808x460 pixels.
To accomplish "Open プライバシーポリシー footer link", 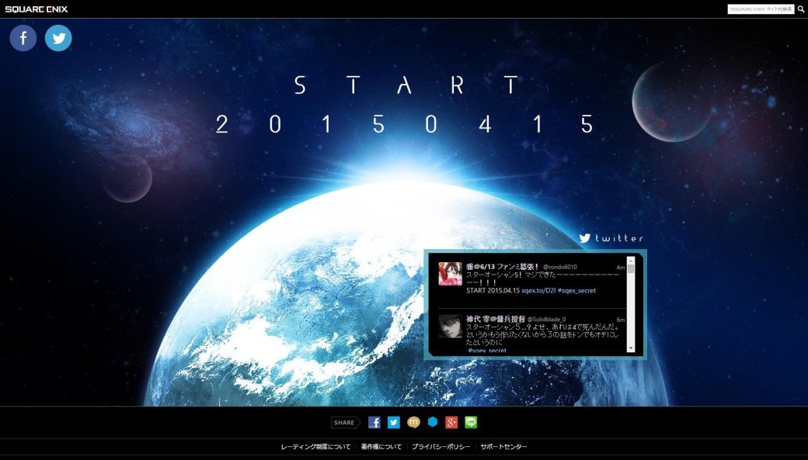I will click(x=441, y=447).
